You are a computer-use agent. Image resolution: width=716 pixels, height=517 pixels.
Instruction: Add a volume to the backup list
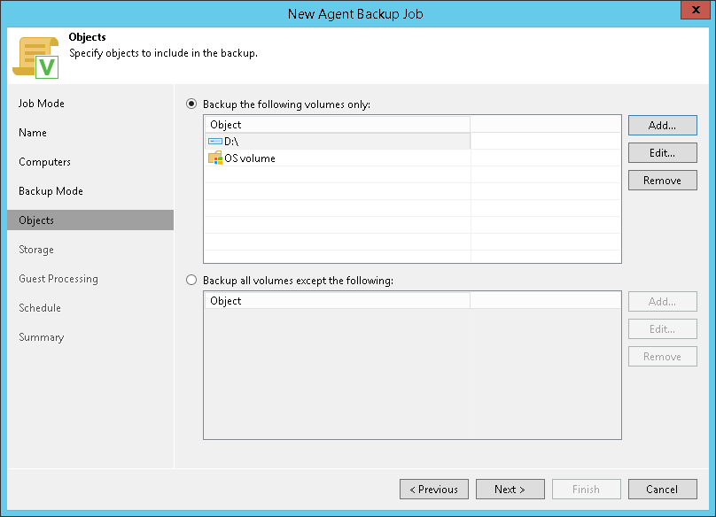[x=662, y=126]
